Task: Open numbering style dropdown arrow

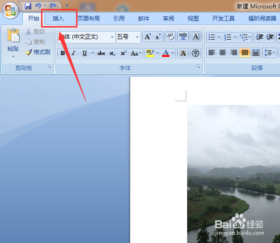Action: (x=235, y=37)
